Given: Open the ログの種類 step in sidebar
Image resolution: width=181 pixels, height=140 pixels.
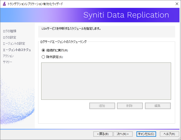Looking at the screenshot, I should [10, 31].
